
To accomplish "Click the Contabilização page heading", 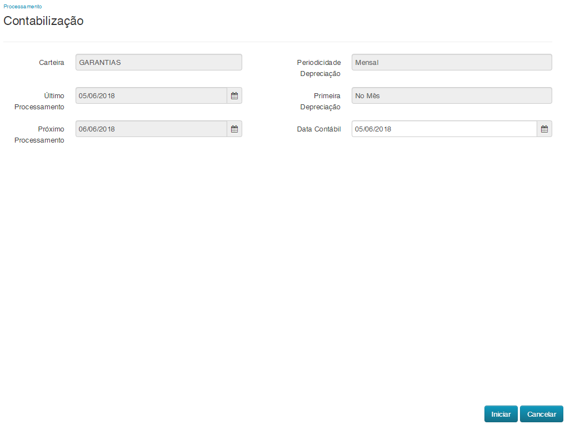I will [x=43, y=21].
